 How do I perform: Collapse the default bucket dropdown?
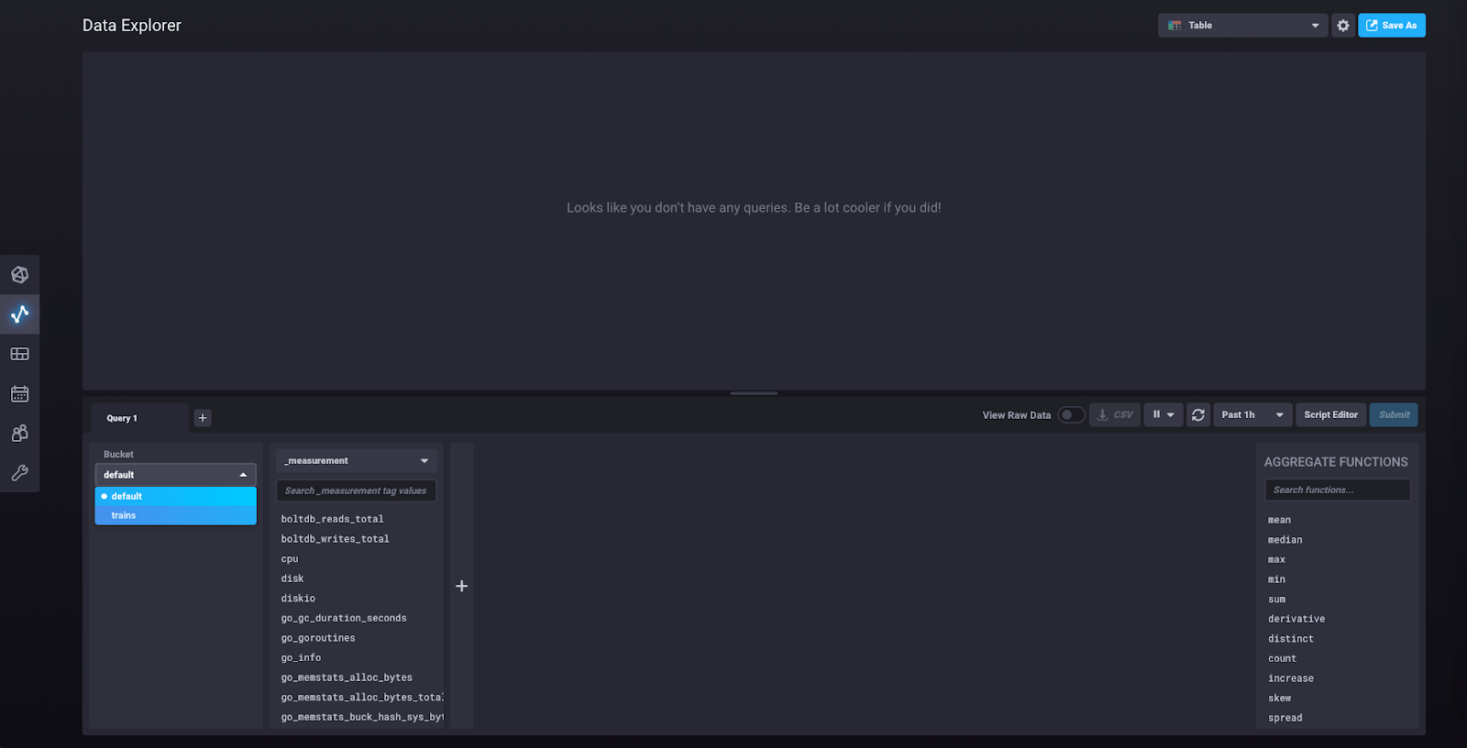tap(175, 475)
